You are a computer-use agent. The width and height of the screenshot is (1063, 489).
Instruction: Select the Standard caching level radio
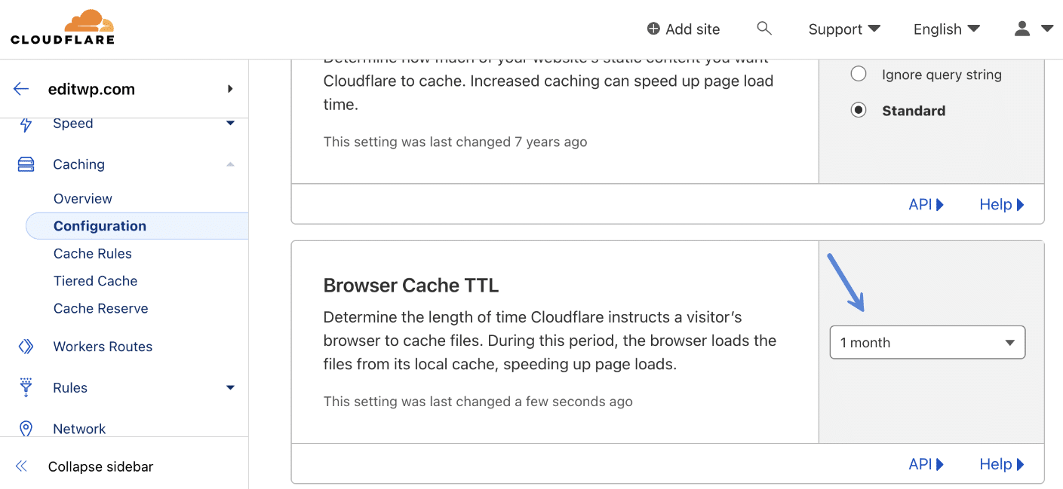[859, 111]
